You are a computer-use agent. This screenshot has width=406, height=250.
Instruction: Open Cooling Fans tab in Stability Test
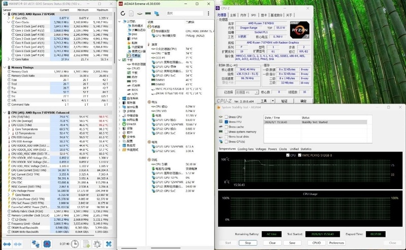[x=246, y=149]
